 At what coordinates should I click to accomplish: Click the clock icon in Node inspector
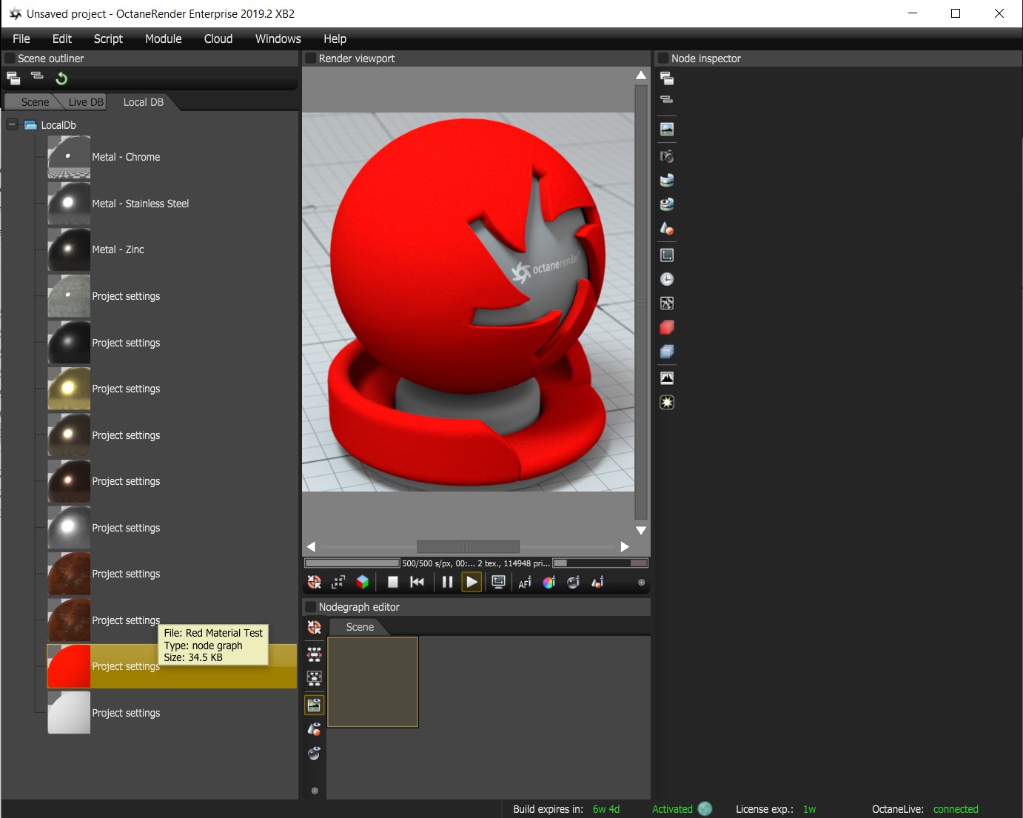coord(667,279)
